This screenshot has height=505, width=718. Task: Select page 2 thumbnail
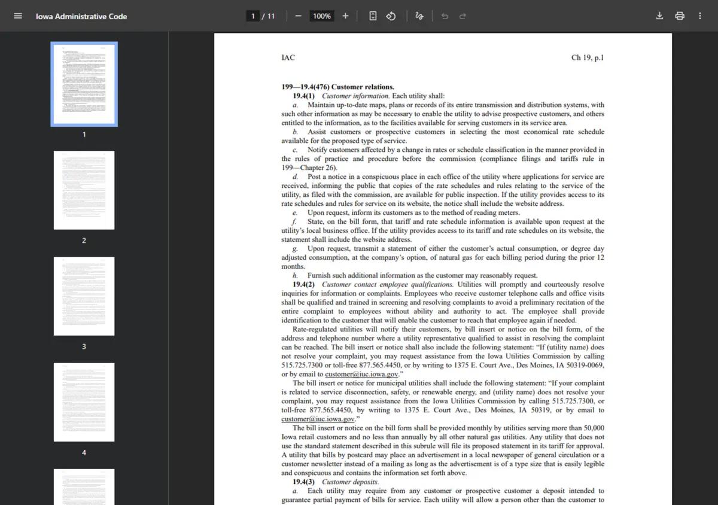(84, 190)
